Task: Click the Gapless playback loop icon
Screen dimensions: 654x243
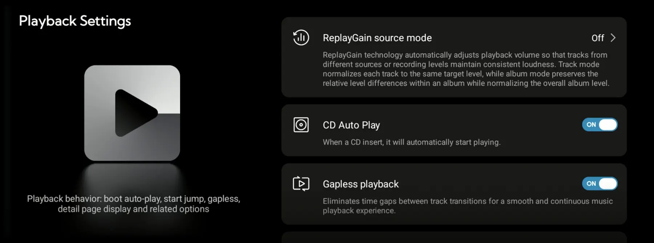Action: click(x=301, y=184)
